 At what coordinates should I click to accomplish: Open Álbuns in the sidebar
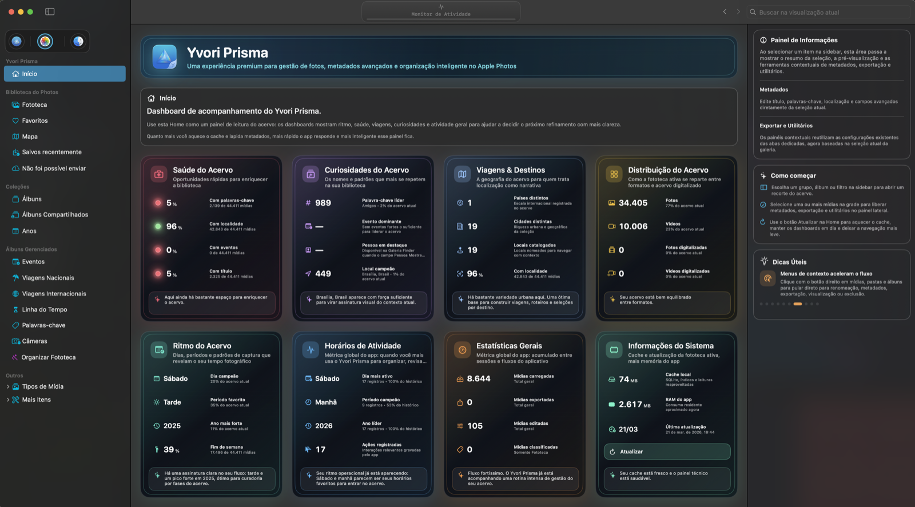pos(65,199)
